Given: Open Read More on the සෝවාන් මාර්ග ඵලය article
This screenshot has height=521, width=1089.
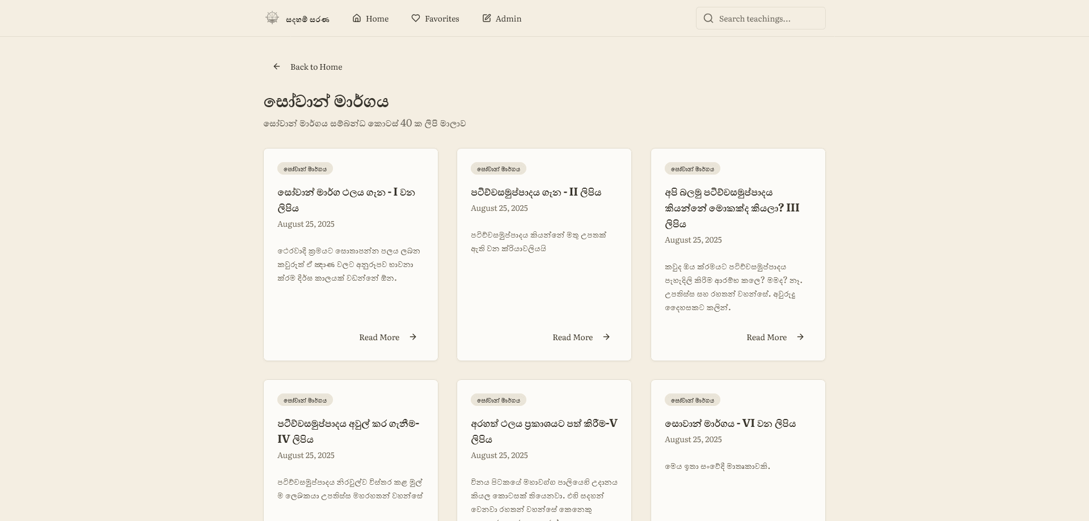Looking at the screenshot, I should [379, 337].
